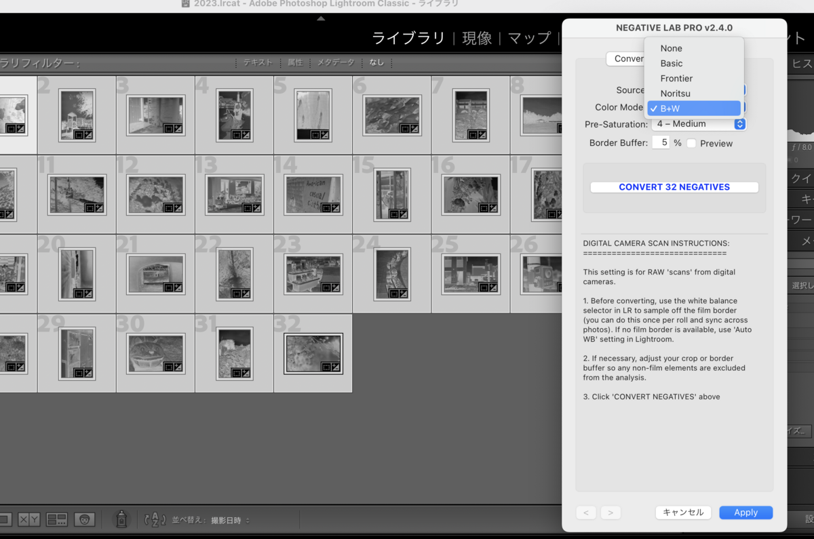This screenshot has width=814, height=539.
Task: Click crop badge on thumbnail 22
Action: (236, 294)
